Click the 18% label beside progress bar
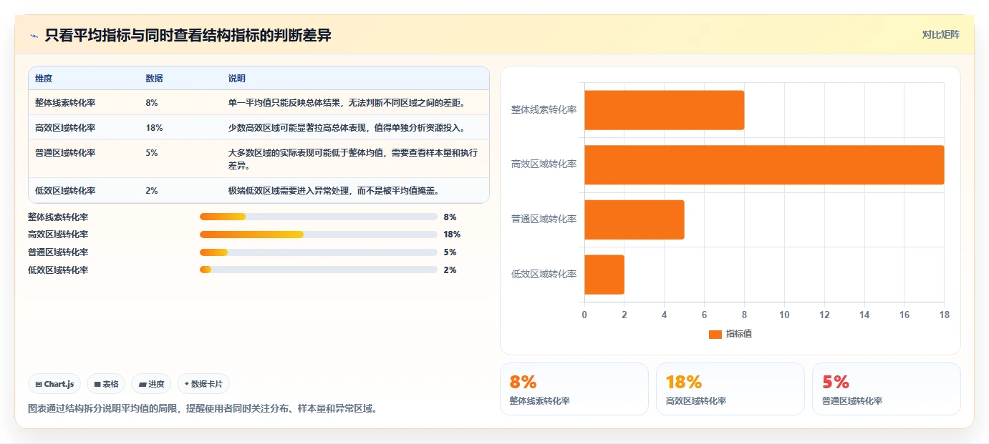Image resolution: width=989 pixels, height=444 pixels. 452,235
